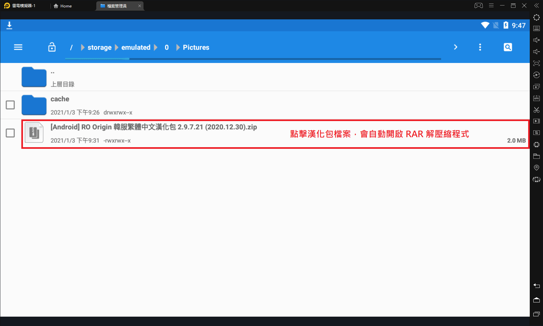Viewport: 543px width, 326px height.
Task: Tick the checkbox for RO Origin zip file
Action: click(10, 133)
